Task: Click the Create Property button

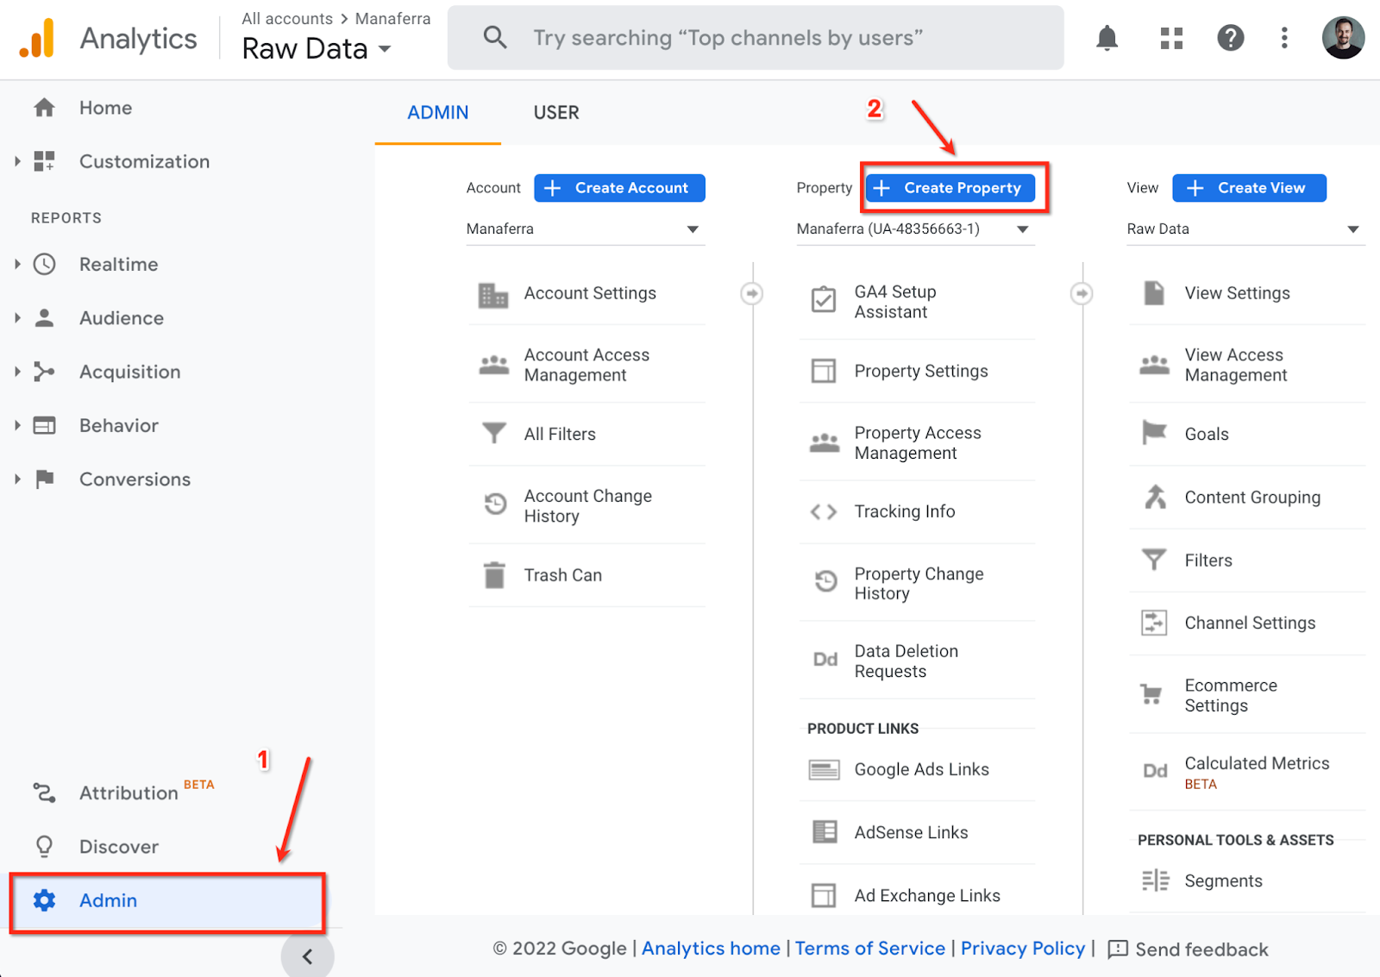Action: (x=951, y=188)
